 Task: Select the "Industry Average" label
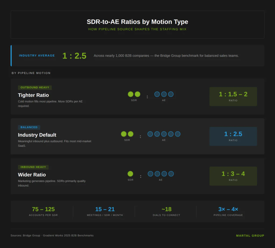pos(37,55)
